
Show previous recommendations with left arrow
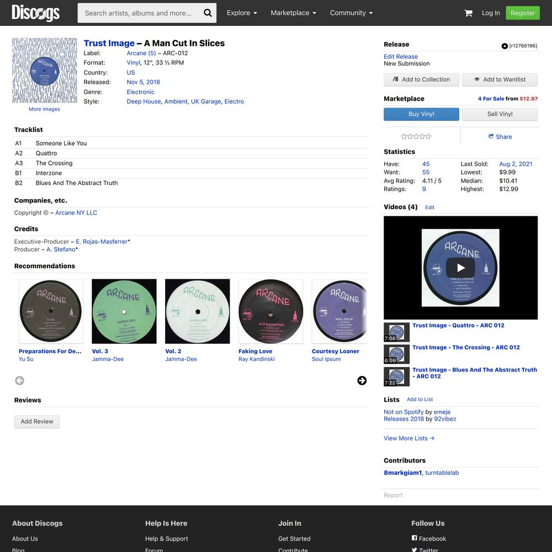(x=20, y=380)
